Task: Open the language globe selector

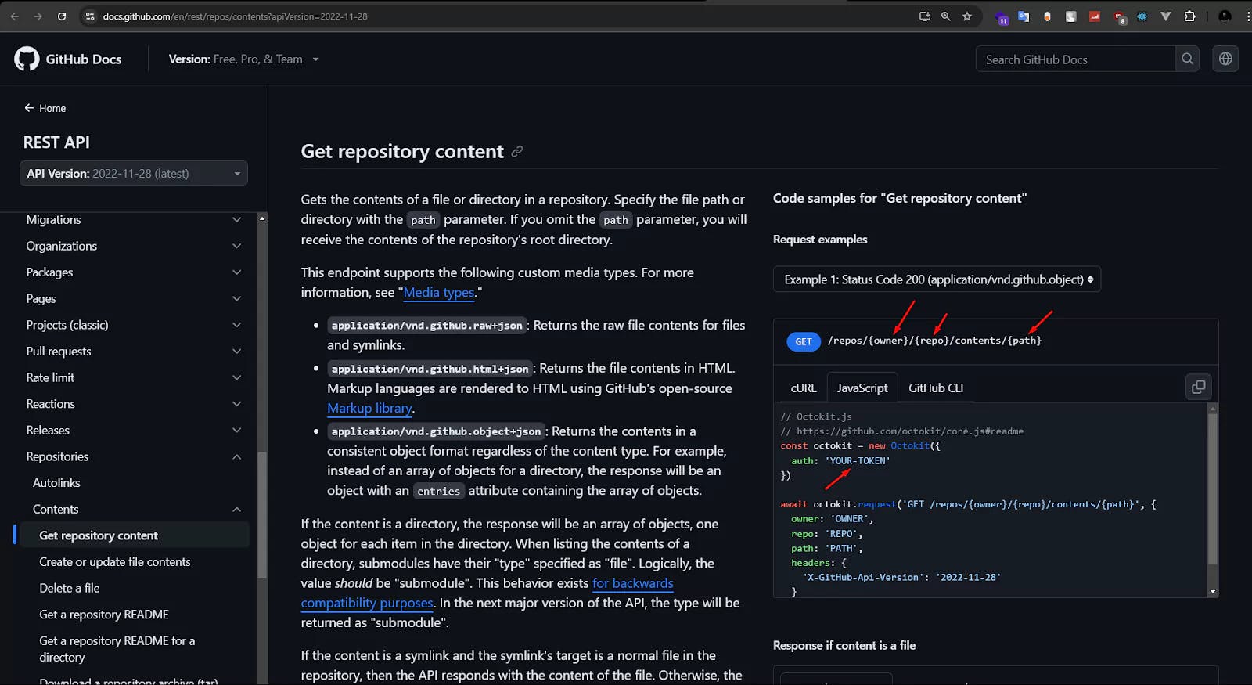Action: point(1225,59)
